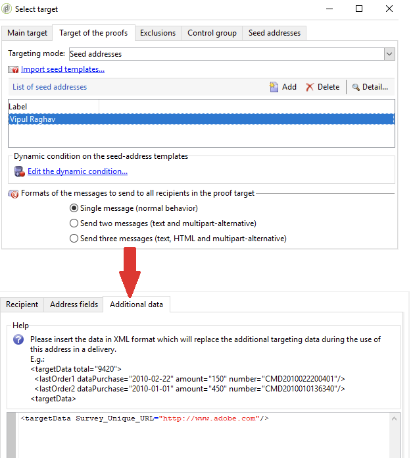
Task: Switch to the Main target tab
Action: (27, 33)
